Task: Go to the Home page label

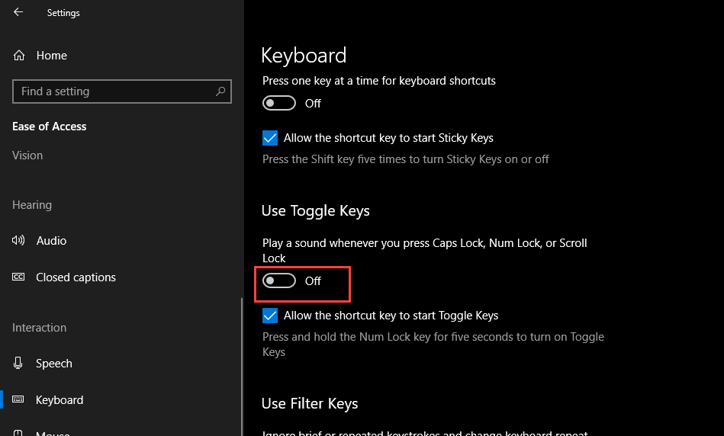Action: coord(51,56)
